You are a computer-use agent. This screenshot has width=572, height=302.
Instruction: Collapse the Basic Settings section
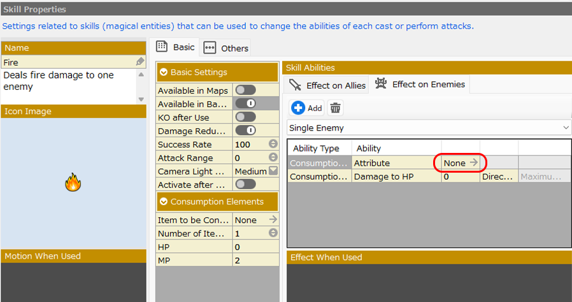(164, 73)
